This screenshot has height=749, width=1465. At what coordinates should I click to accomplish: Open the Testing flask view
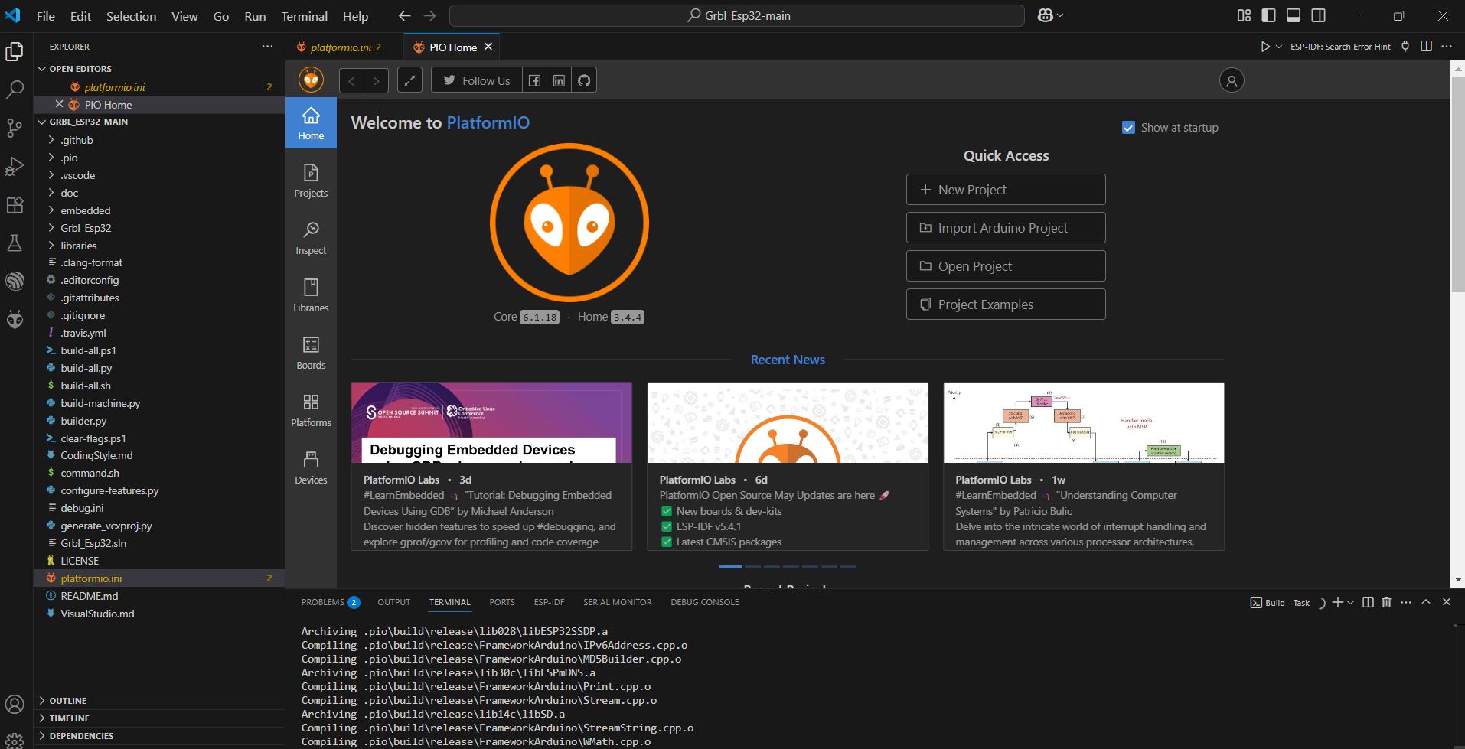click(15, 243)
